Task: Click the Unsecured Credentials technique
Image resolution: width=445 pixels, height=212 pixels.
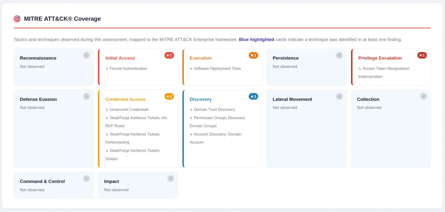Action: [x=127, y=110]
